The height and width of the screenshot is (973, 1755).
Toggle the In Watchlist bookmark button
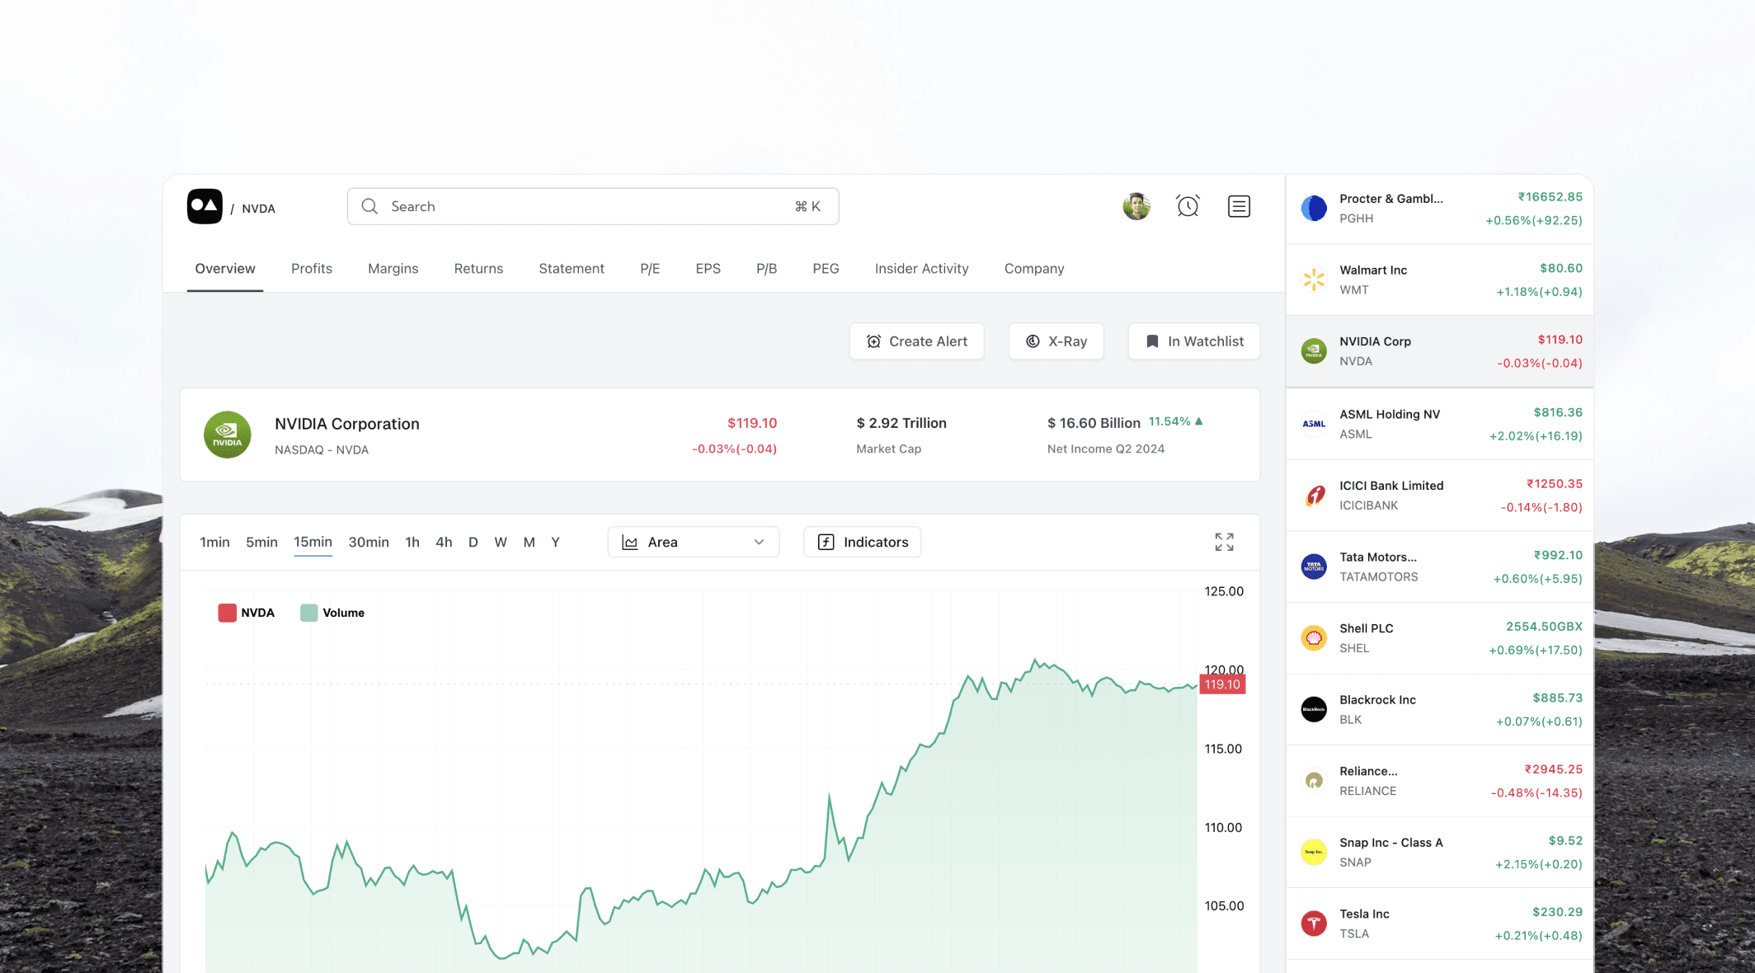pyautogui.click(x=1193, y=341)
